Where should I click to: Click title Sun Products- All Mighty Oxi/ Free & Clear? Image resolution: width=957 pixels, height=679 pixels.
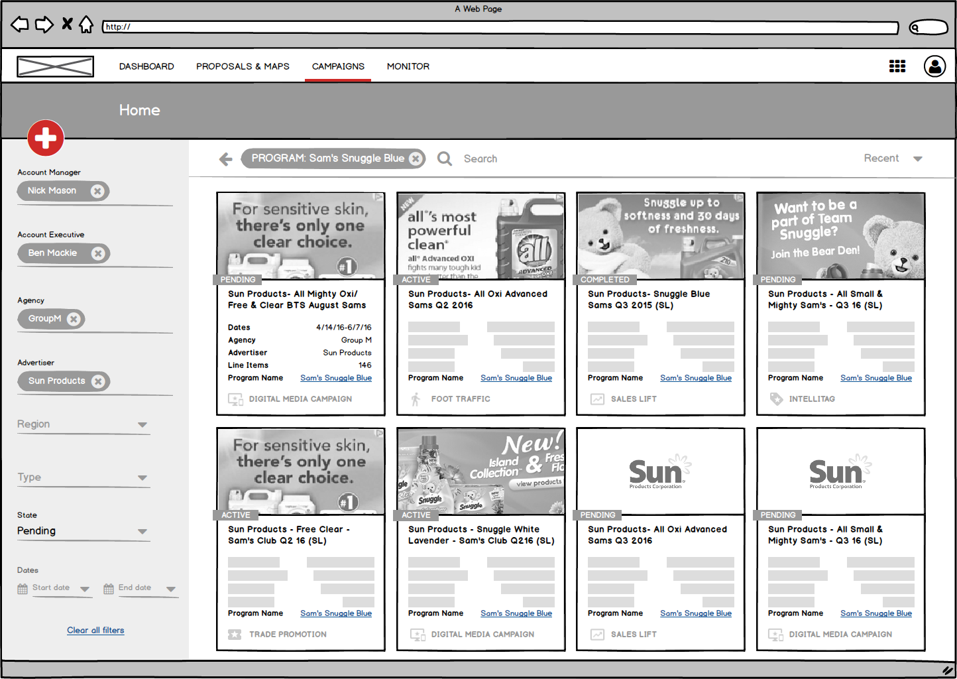coord(297,300)
